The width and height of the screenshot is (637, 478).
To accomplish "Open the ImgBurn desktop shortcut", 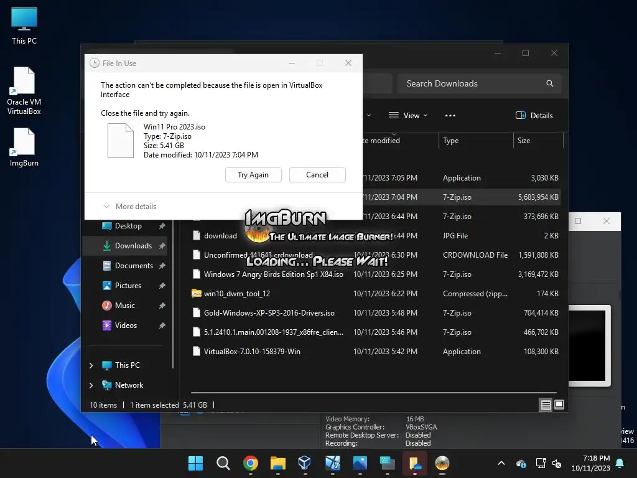I will (x=24, y=147).
